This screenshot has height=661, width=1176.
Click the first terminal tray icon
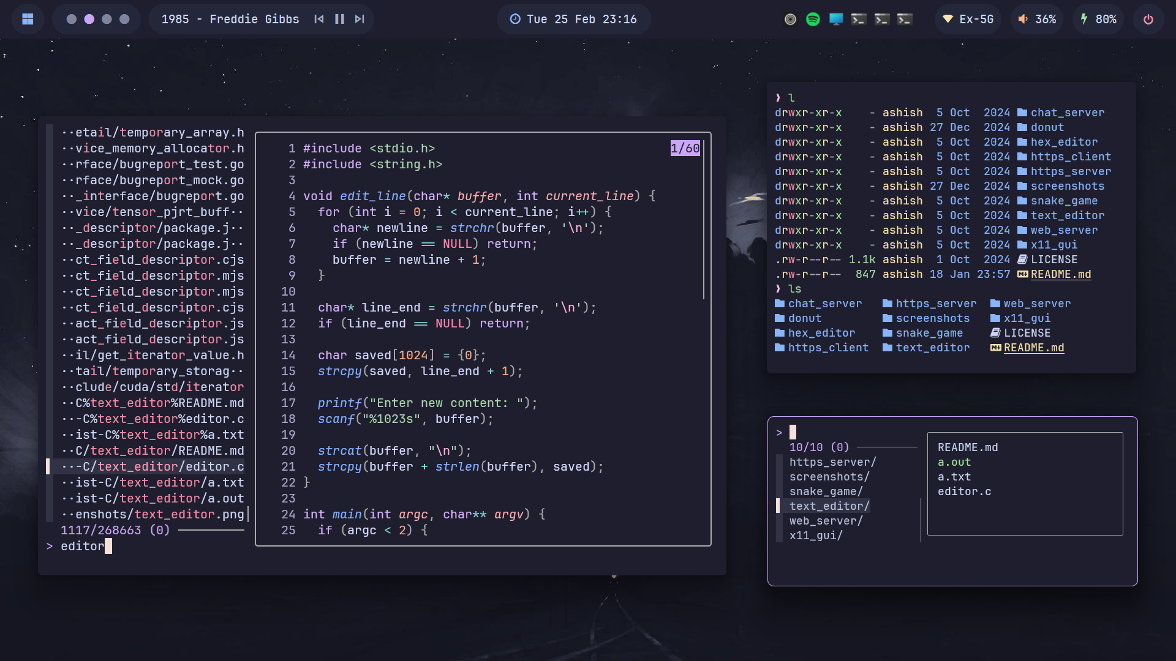click(x=859, y=19)
